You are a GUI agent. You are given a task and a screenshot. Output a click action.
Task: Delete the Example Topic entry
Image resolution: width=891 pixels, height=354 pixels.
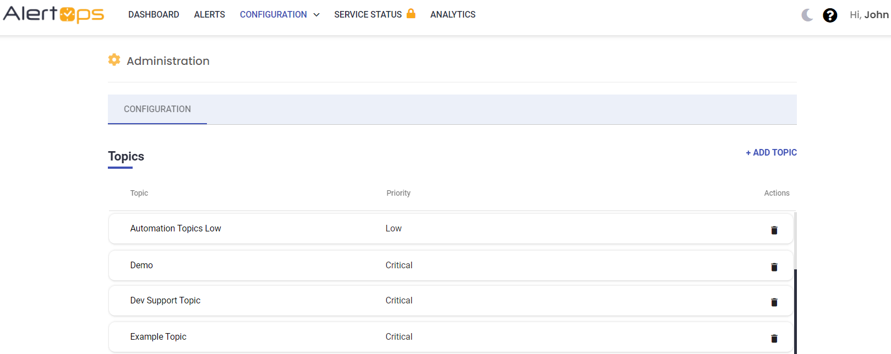pyautogui.click(x=774, y=339)
